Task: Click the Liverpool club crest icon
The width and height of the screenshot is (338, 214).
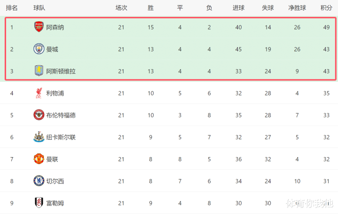Action: [x=39, y=93]
